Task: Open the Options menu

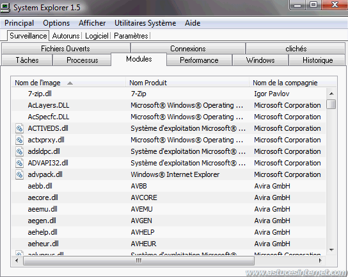Action: [56, 23]
